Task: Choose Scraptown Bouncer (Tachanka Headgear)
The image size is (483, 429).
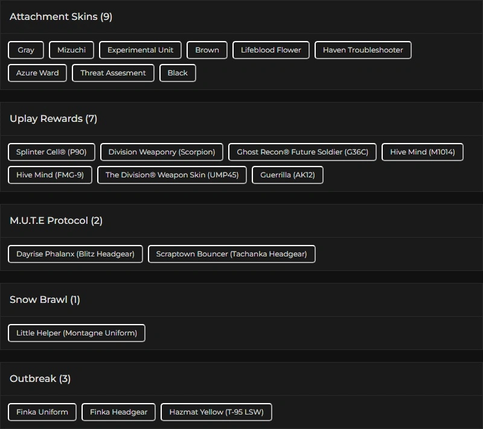Action: (231, 254)
